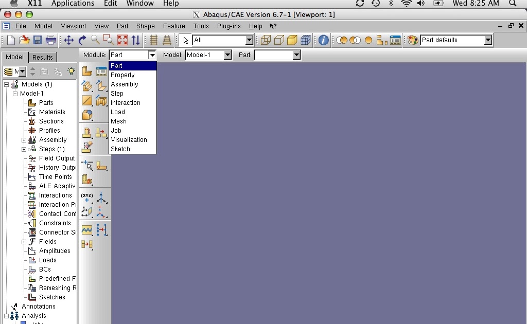Select Visualization in the open Module list
The width and height of the screenshot is (527, 324).
(x=129, y=139)
